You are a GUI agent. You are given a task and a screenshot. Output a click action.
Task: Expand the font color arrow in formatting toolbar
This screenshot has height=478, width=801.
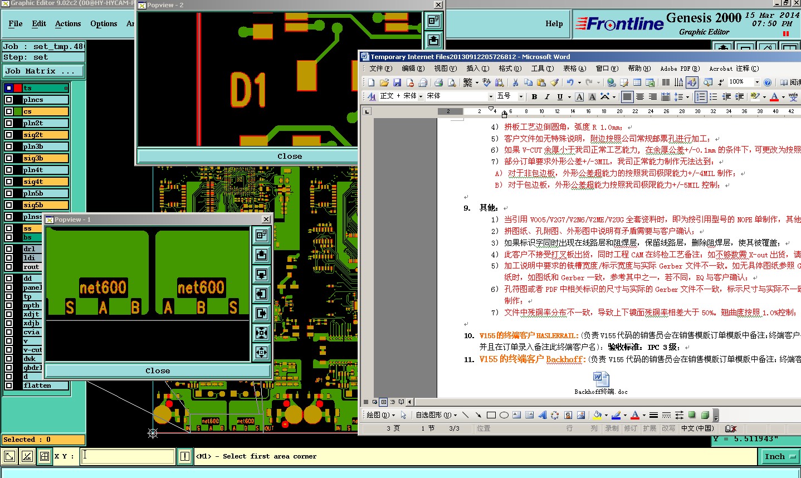783,97
